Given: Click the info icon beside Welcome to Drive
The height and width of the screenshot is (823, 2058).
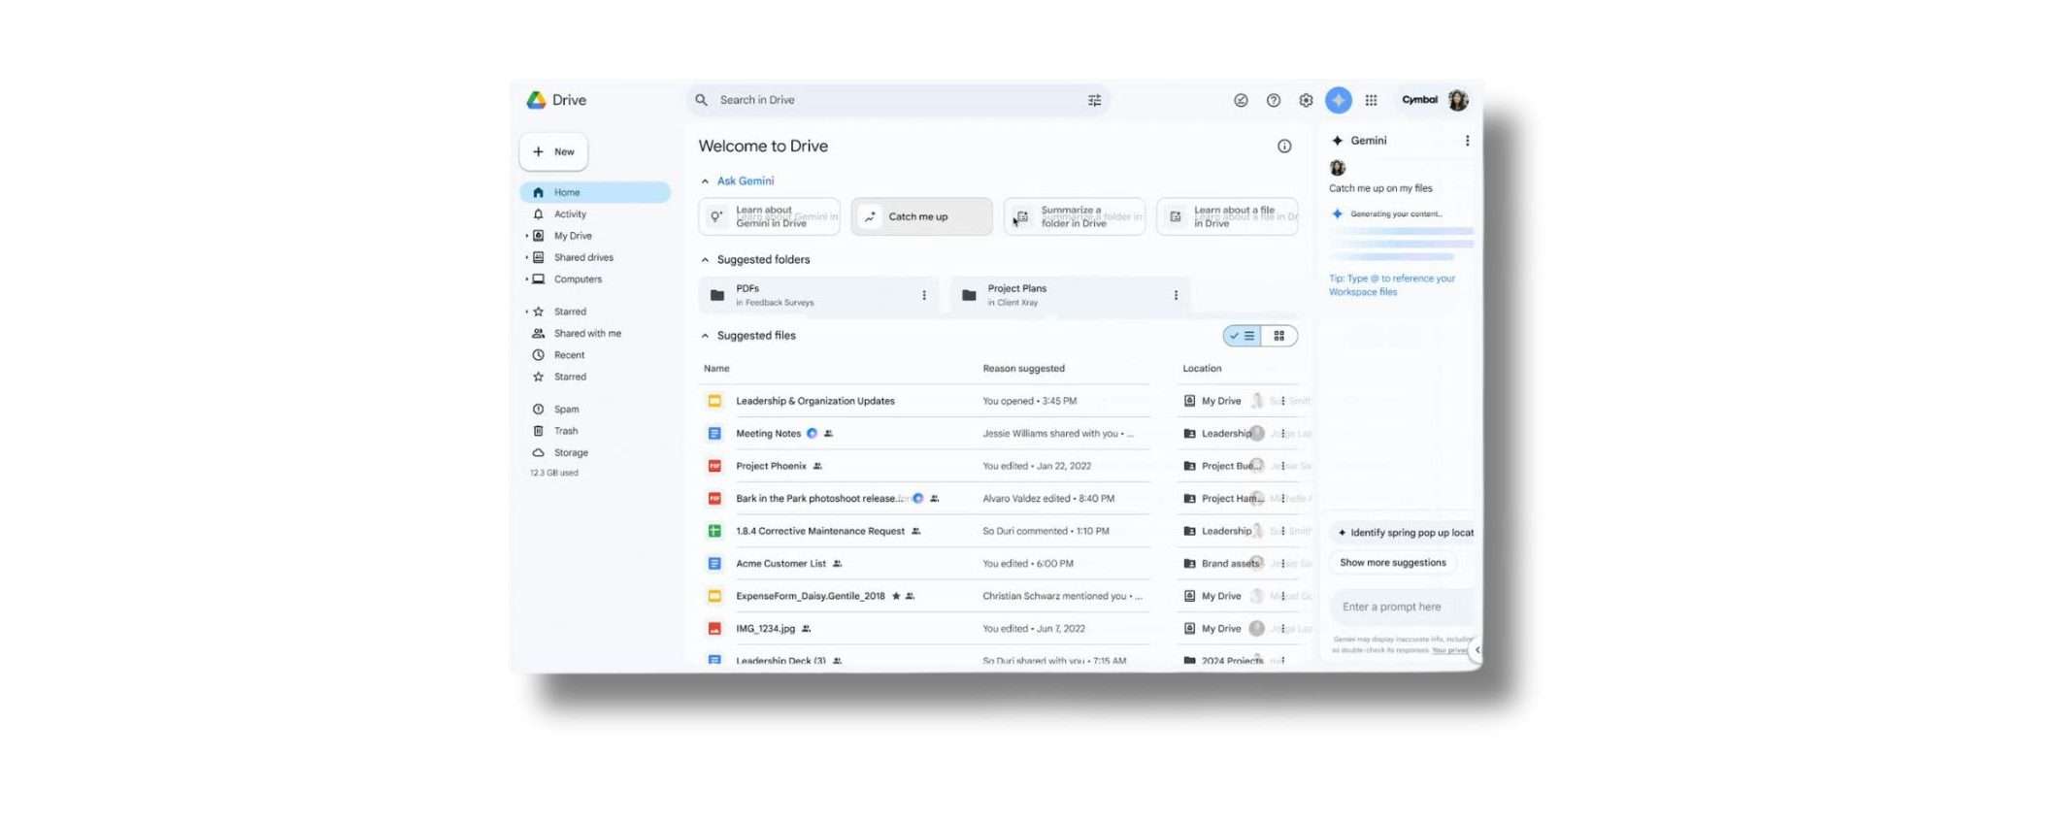Looking at the screenshot, I should (1283, 147).
